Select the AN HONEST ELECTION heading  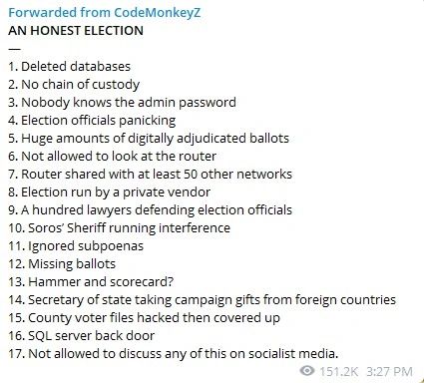point(76,31)
